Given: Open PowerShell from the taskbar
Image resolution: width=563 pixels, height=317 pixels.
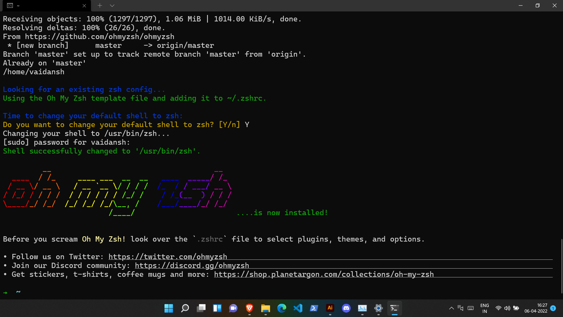Looking at the screenshot, I should [314, 308].
